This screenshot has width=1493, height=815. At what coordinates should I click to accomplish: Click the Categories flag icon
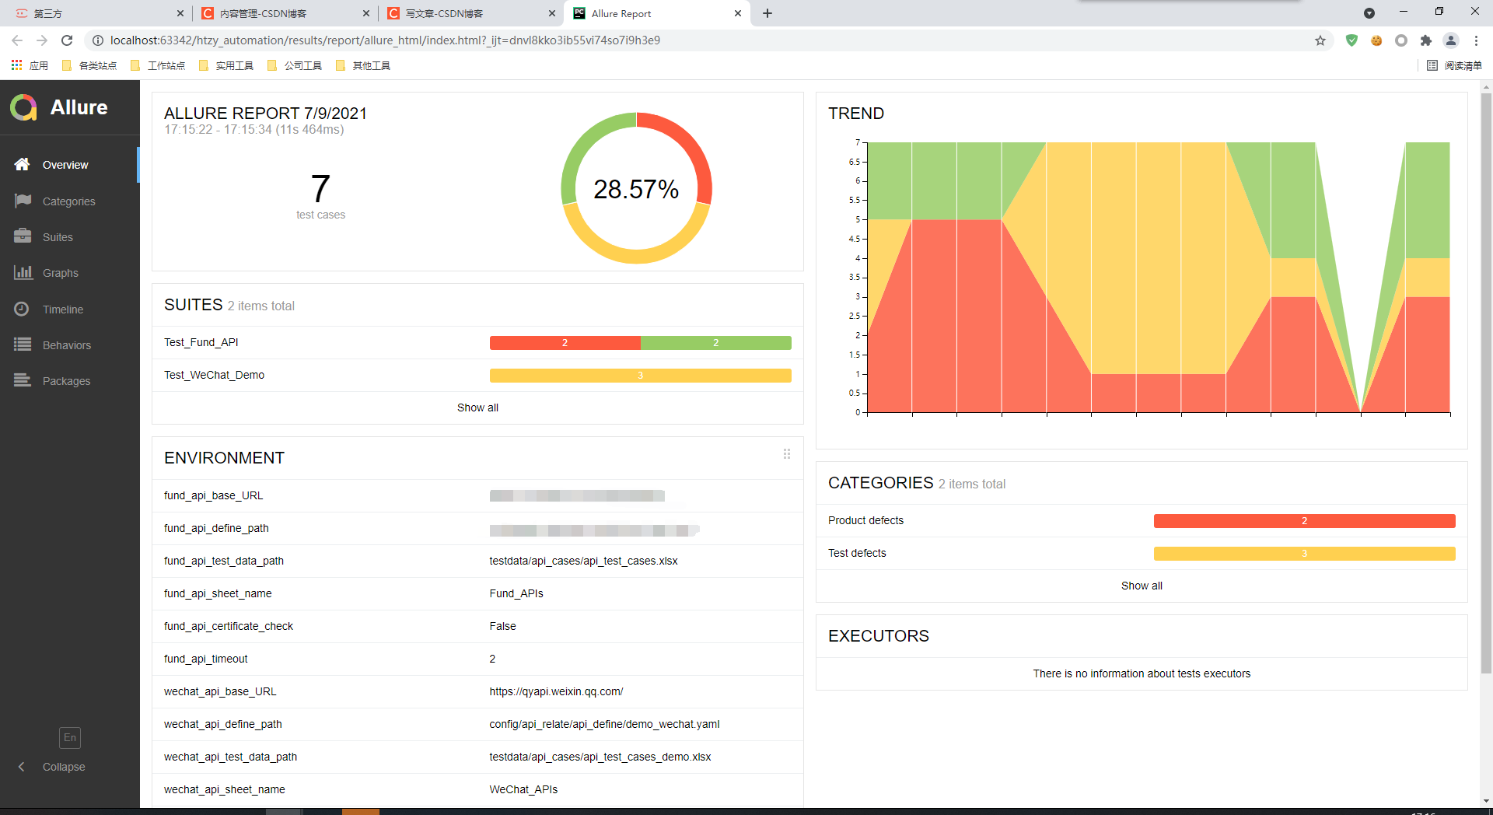point(22,201)
